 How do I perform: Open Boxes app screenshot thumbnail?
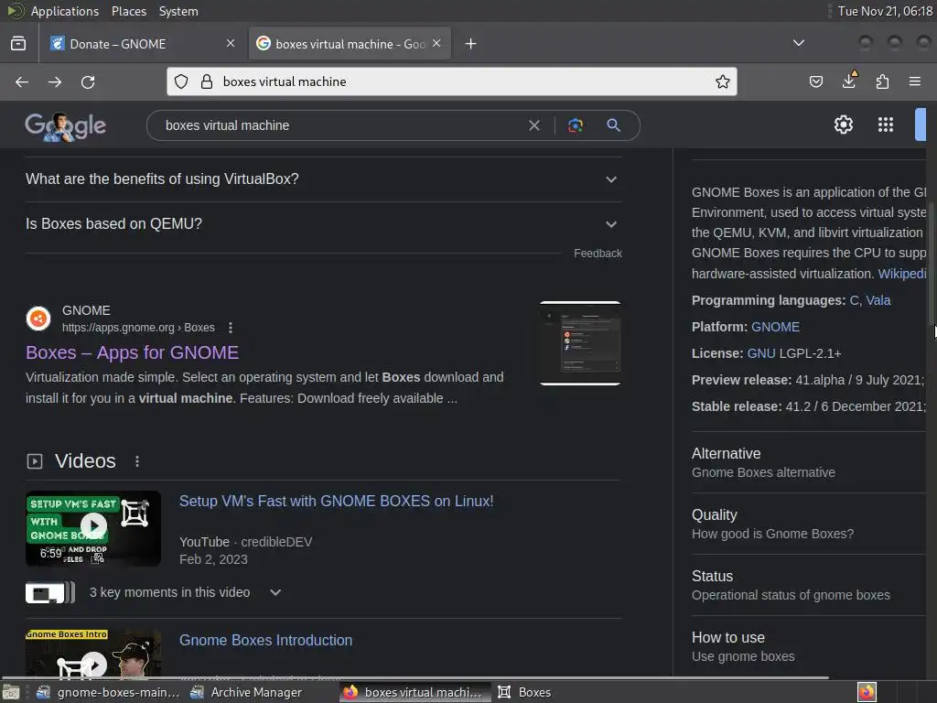(x=579, y=343)
